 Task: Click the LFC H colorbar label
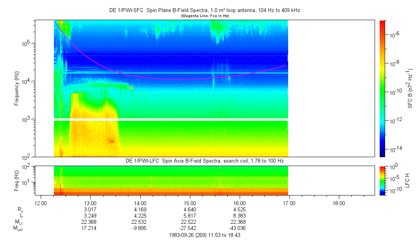408,180
